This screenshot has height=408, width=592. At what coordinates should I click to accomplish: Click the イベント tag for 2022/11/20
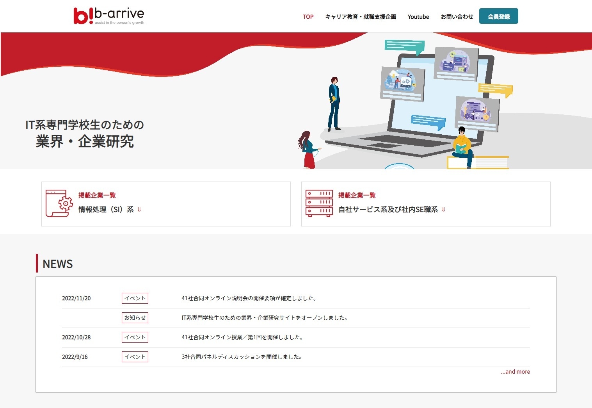[x=135, y=298]
